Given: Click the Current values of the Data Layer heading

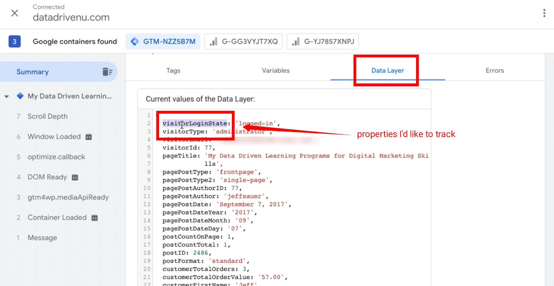Looking at the screenshot, I should [200, 99].
